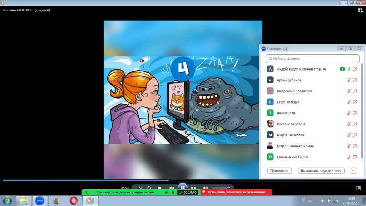Click Марія Тишкович camera-off icon
Screen dimensions: 366x206
pos(355,135)
